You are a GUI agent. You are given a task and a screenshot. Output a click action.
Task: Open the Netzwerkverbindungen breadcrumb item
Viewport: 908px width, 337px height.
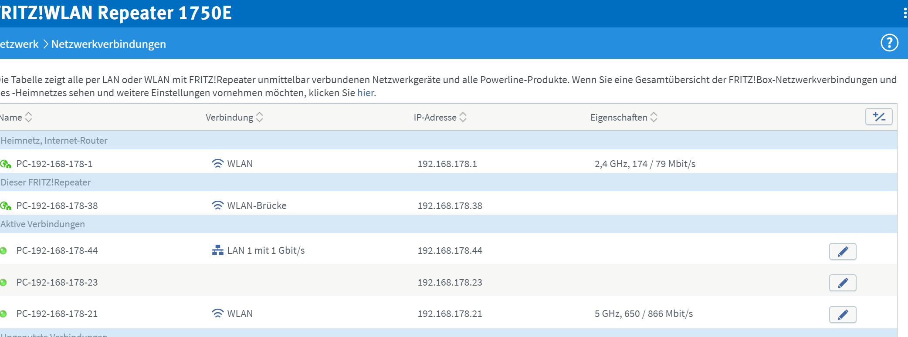(108, 44)
